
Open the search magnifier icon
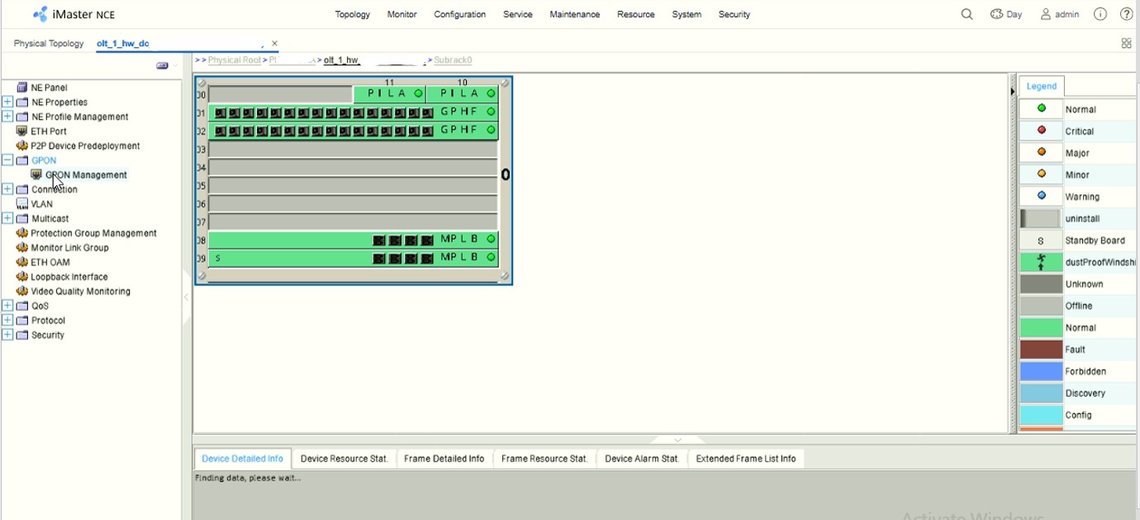click(967, 14)
